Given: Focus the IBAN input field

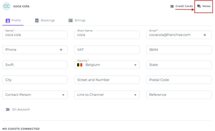Looking at the screenshot, I should 179,50.
